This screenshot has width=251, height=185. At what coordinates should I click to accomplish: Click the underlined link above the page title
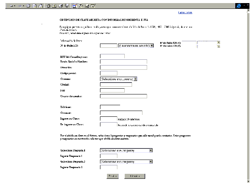(x=185, y=12)
